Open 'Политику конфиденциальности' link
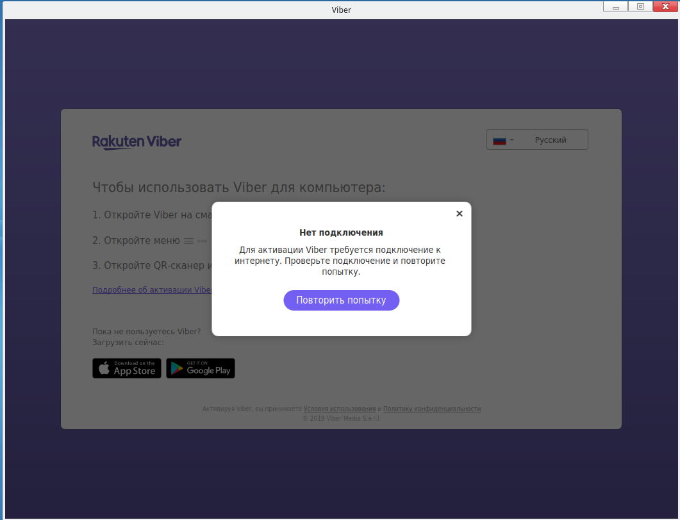The width and height of the screenshot is (680, 520). (x=432, y=409)
